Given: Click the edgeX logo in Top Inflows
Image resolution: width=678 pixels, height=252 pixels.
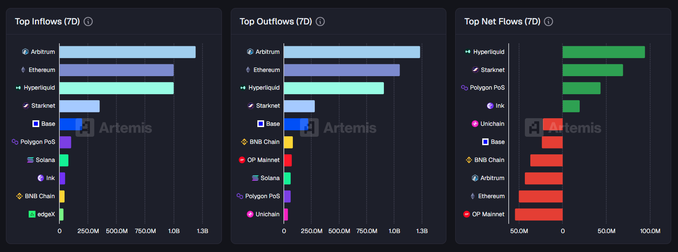Looking at the screenshot, I should [32, 214].
